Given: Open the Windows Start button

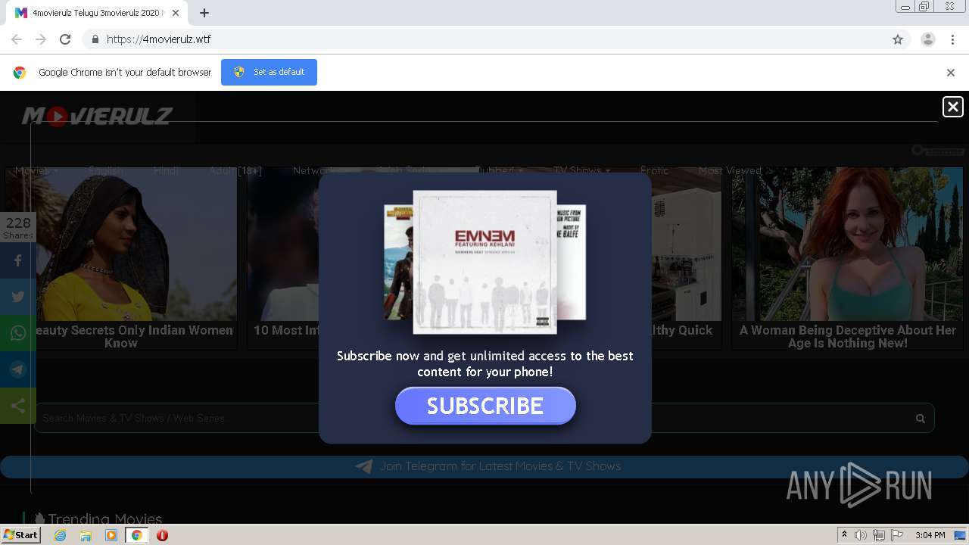Looking at the screenshot, I should click(x=20, y=535).
